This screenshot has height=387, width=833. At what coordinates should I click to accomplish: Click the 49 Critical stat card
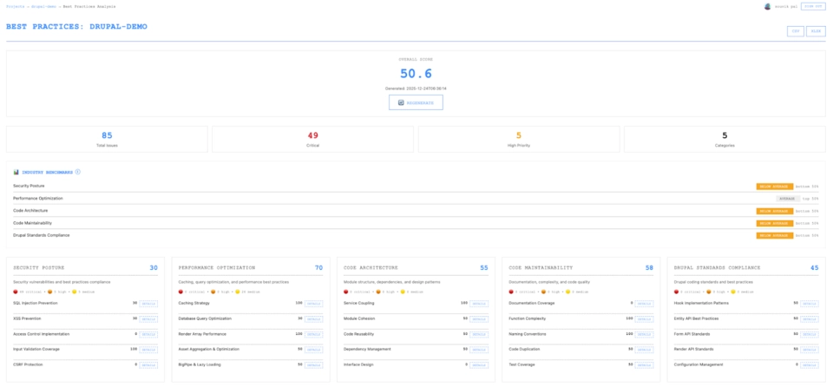313,140
